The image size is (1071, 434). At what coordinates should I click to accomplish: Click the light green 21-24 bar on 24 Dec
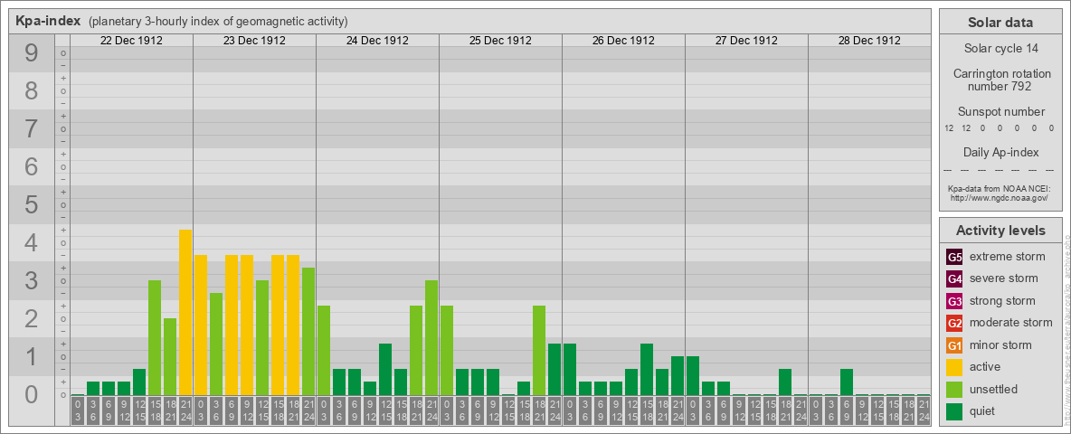tap(431, 338)
